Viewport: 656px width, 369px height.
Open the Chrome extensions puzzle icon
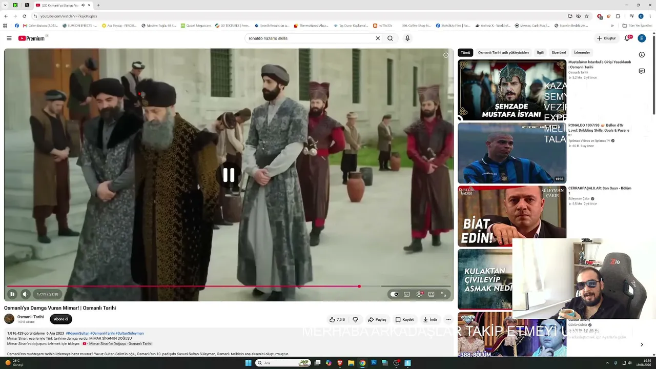[x=618, y=16]
